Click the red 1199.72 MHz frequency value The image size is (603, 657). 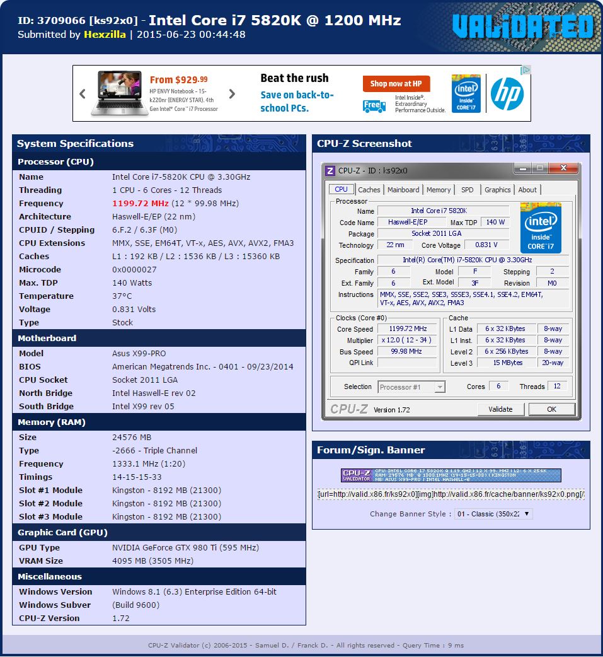[x=141, y=203]
